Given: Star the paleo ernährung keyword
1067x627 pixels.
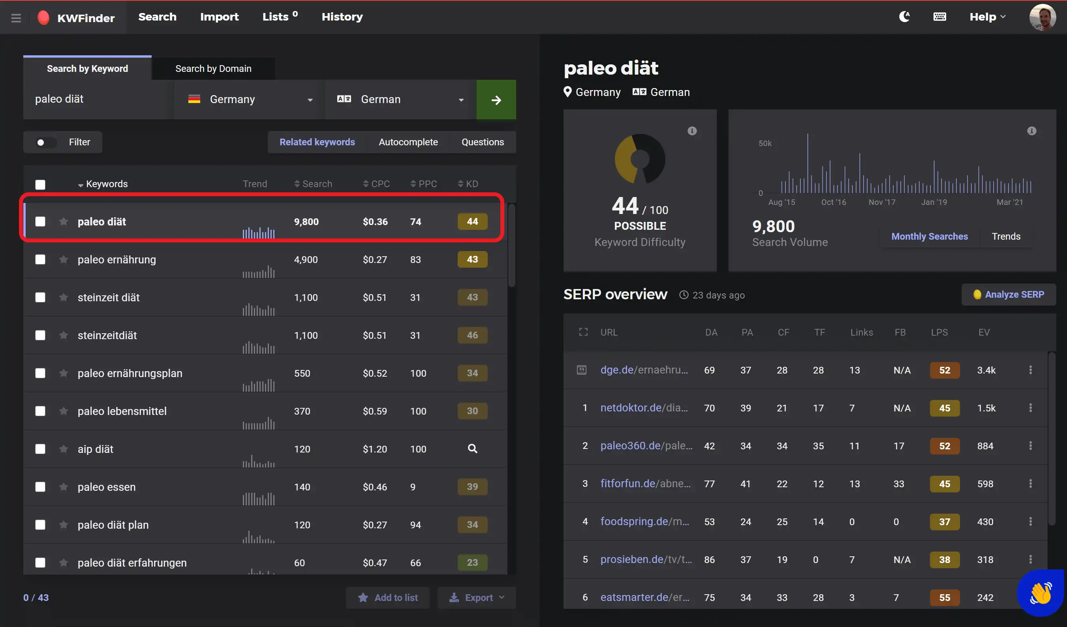Looking at the screenshot, I should (64, 259).
